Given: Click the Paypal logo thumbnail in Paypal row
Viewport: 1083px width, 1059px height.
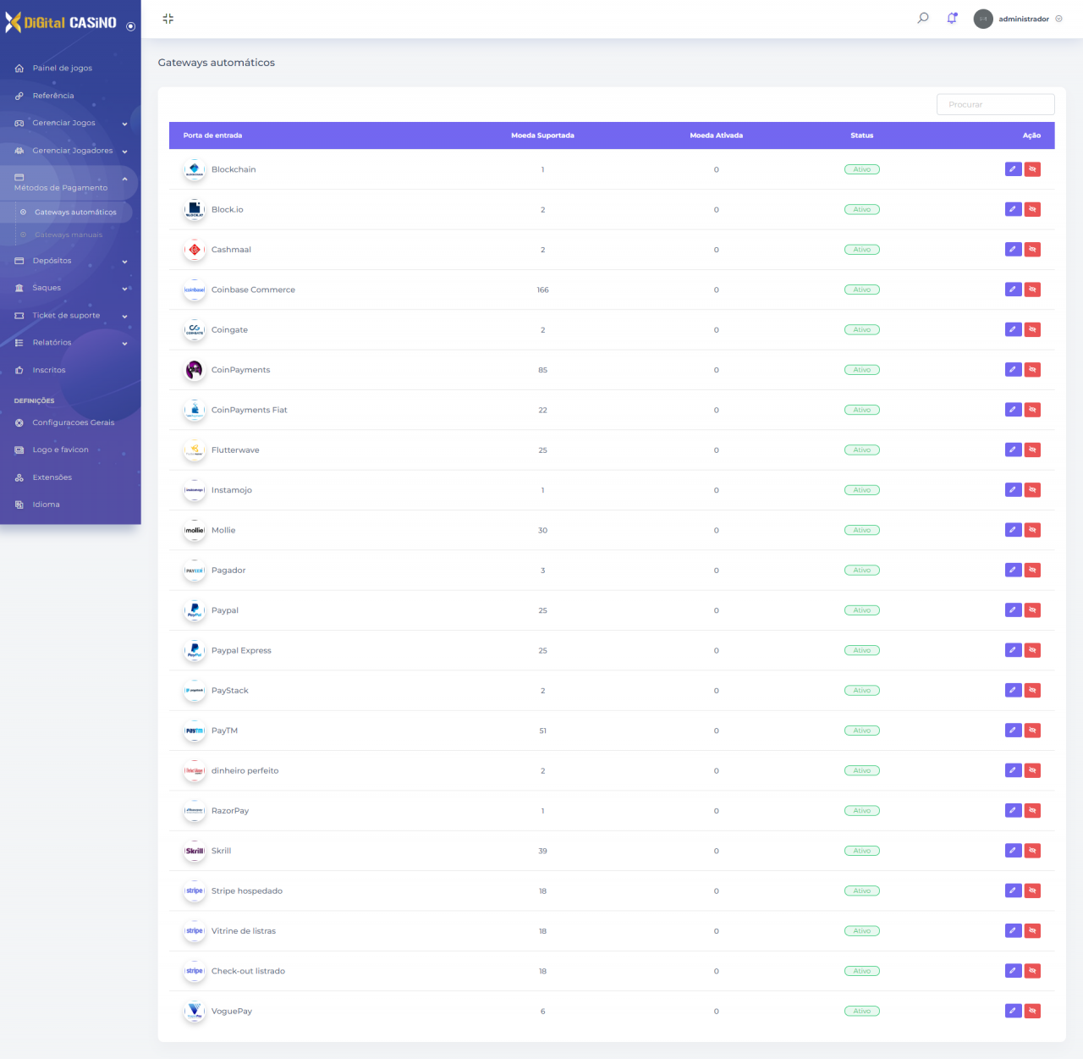Looking at the screenshot, I should point(195,610).
